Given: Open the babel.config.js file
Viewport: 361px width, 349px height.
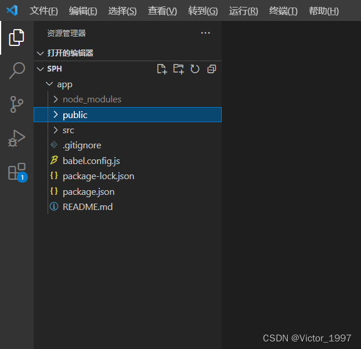Looking at the screenshot, I should coord(91,161).
